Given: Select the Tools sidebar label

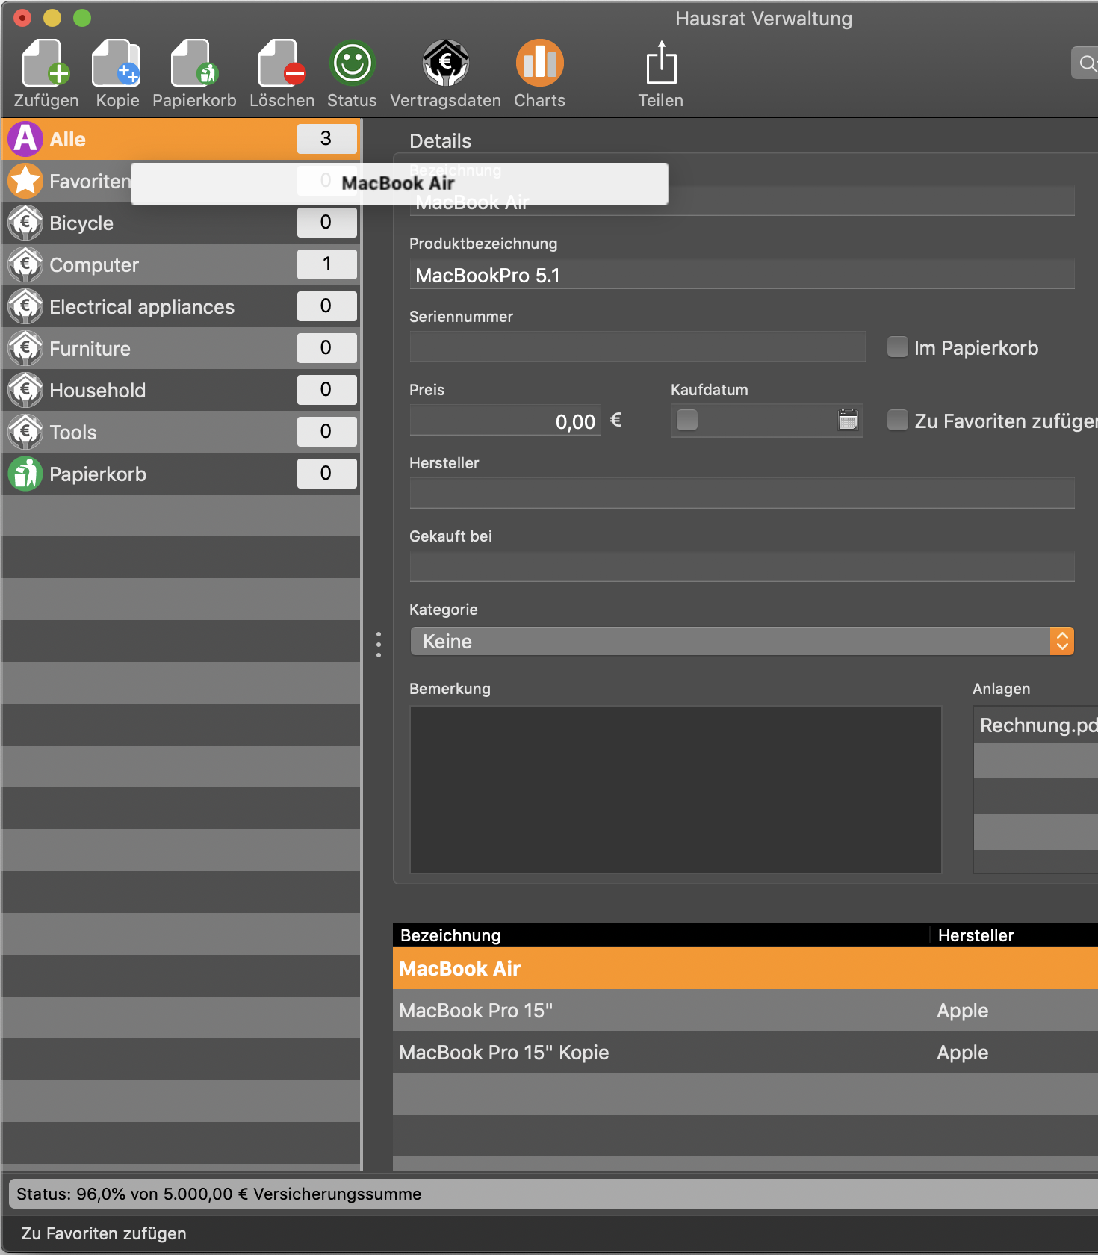Looking at the screenshot, I should click(73, 433).
